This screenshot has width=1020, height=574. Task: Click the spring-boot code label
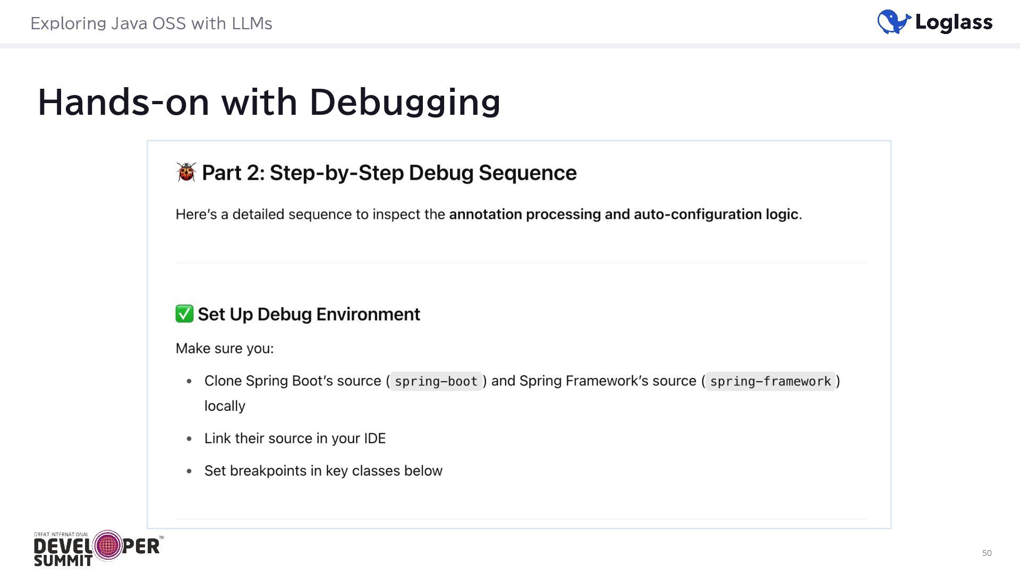pyautogui.click(x=436, y=382)
